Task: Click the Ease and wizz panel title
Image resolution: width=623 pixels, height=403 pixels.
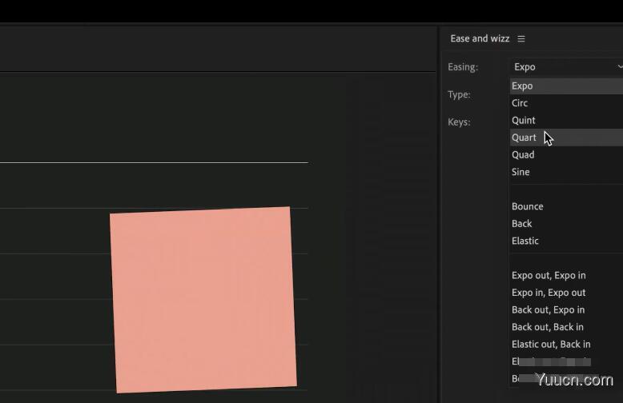Action: 480,38
